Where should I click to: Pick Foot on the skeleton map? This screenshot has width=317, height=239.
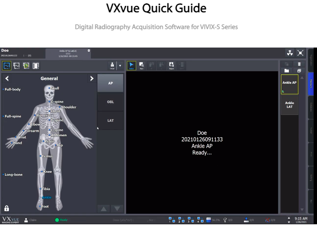(x=44, y=207)
